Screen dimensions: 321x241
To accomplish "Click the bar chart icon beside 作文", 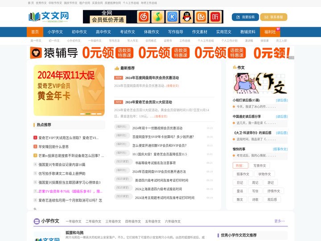I will coord(235,67).
